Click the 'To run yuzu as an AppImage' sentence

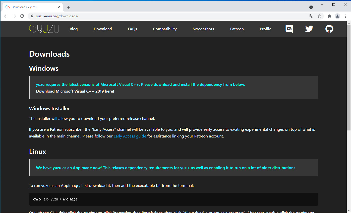tap(111, 186)
